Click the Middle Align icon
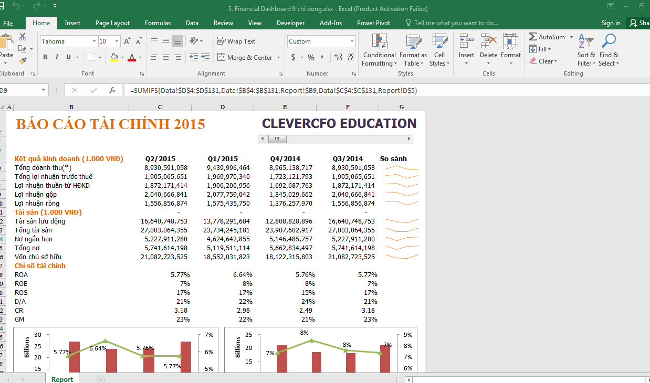Viewport: 650px width, 383px height. (166, 41)
